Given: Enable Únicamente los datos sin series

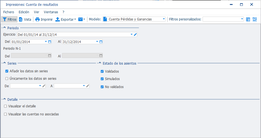Looking at the screenshot, I should [7, 78].
